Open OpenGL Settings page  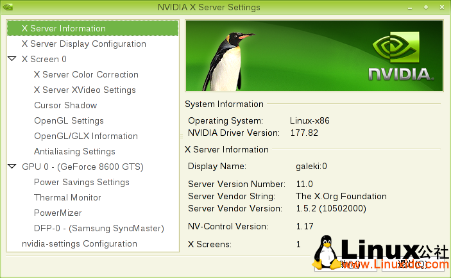pyautogui.click(x=69, y=120)
